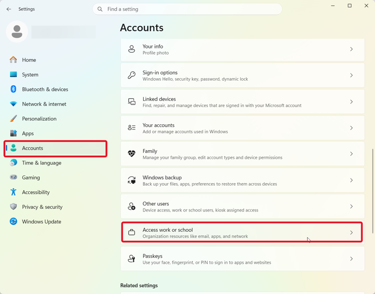Open Other users chevron arrow

(351, 206)
